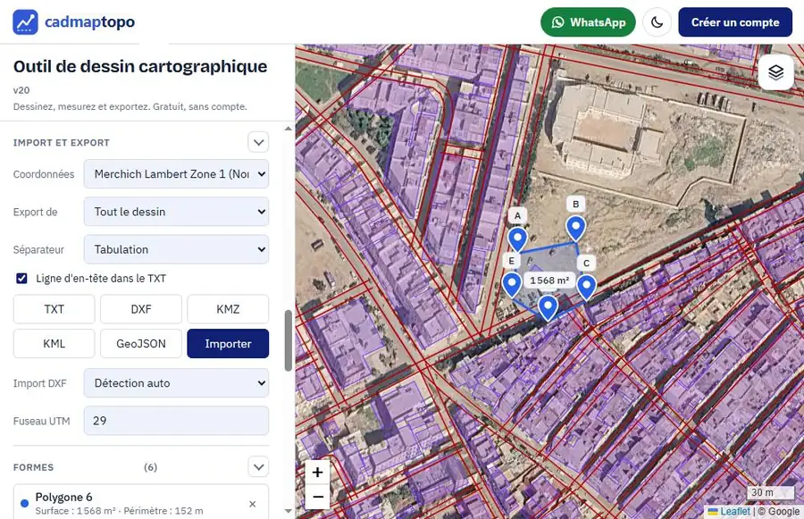This screenshot has height=519, width=804.
Task: Open WhatsApp contact button
Action: (x=588, y=22)
